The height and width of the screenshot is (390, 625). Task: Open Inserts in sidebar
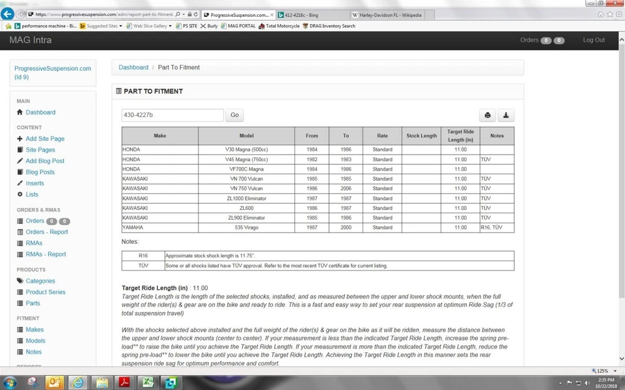(35, 183)
